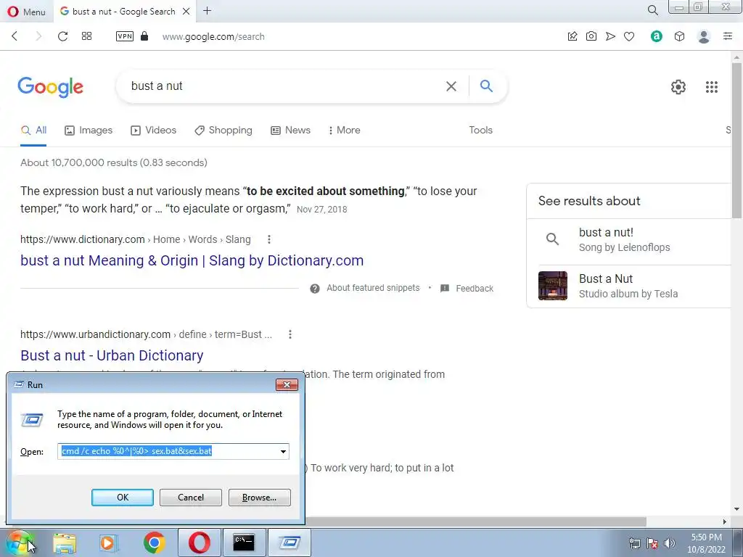Screen dimensions: 743x557
Task: Focus the www.google.com/search address field
Action: tap(213, 36)
